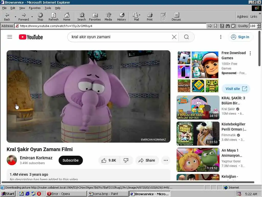
Task: Click Emircan Korkmaz channel avatar
Action: tap(12, 160)
